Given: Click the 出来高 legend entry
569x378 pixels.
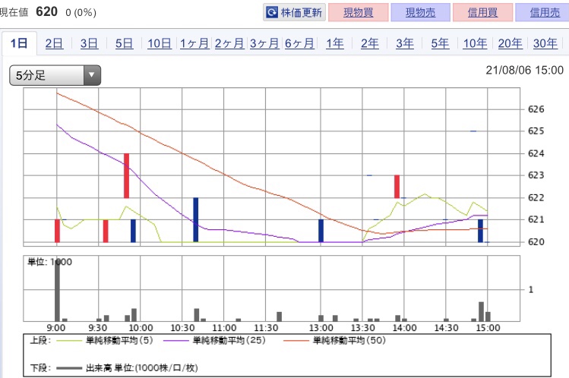Looking at the screenshot, I should tap(128, 368).
